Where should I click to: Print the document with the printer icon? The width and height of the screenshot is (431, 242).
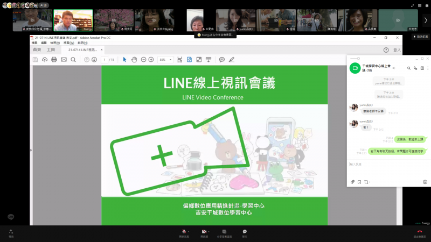54,60
